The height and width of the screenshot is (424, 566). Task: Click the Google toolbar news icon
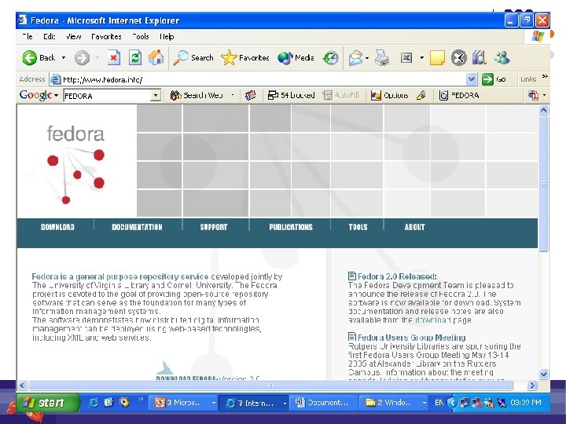(x=251, y=95)
